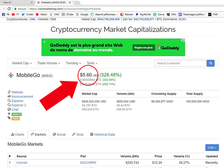Open the Explorer link
This screenshot has height=168, width=224.
click(x=17, y=101)
